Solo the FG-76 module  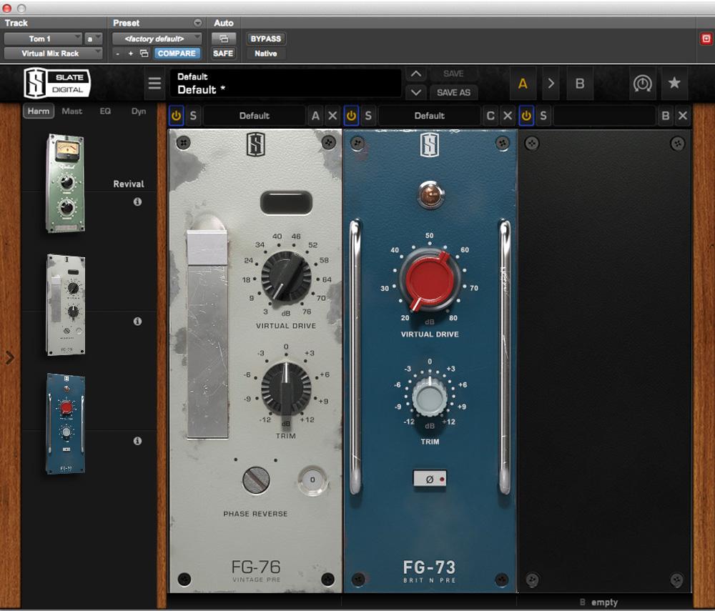193,116
